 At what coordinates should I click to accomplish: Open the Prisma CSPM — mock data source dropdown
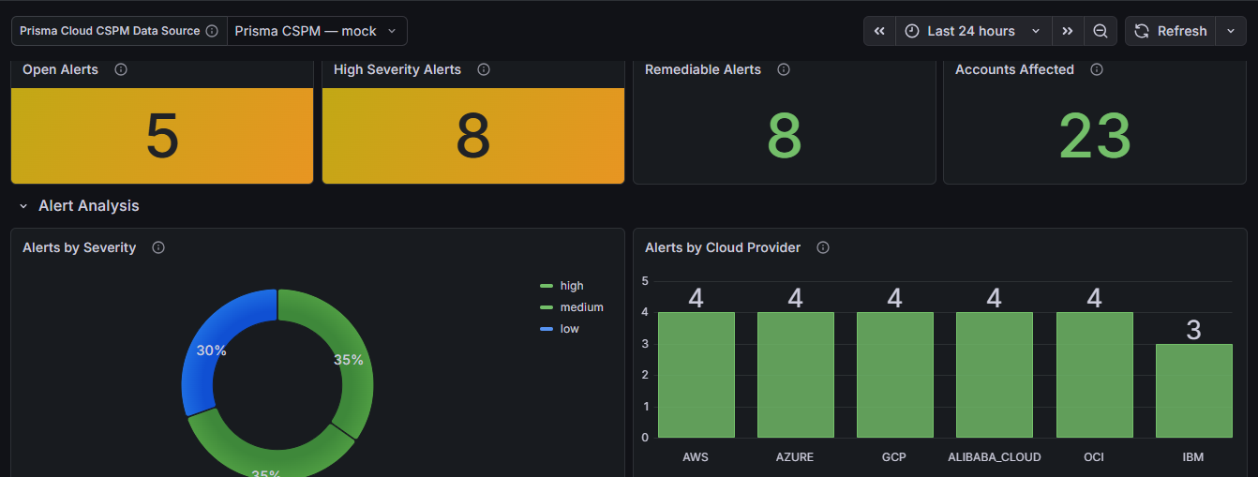tap(317, 31)
